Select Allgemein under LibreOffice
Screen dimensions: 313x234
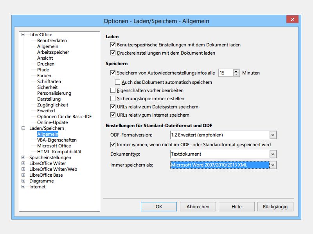pyautogui.click(x=48, y=46)
